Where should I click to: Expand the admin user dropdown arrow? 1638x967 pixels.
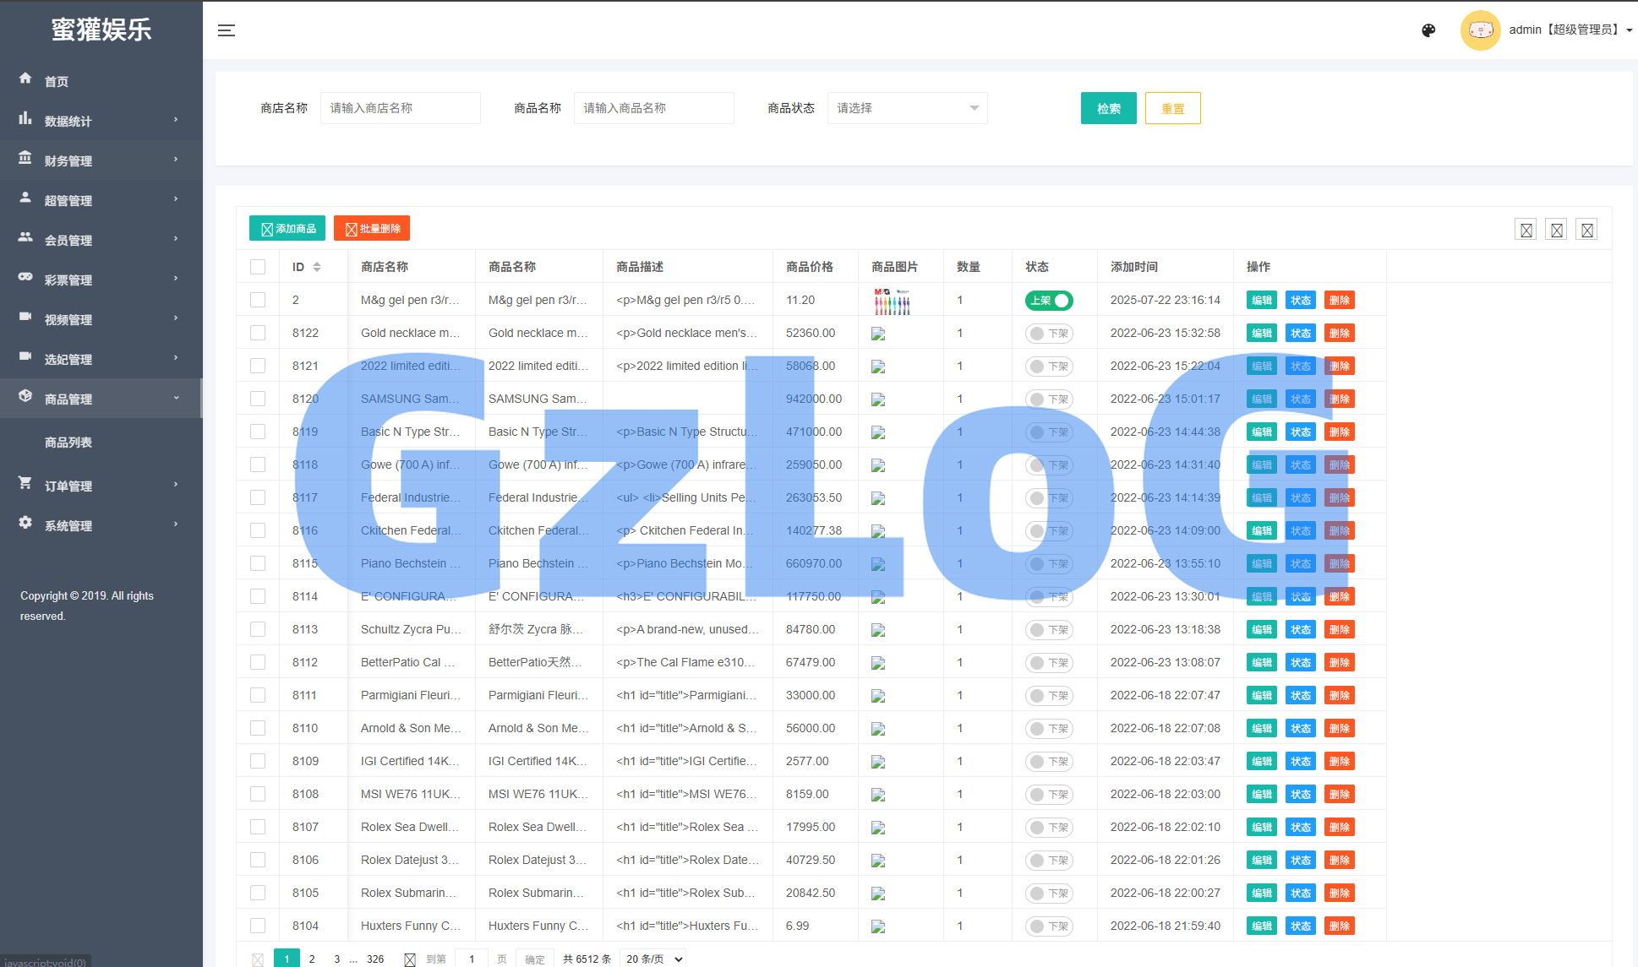pyautogui.click(x=1629, y=30)
